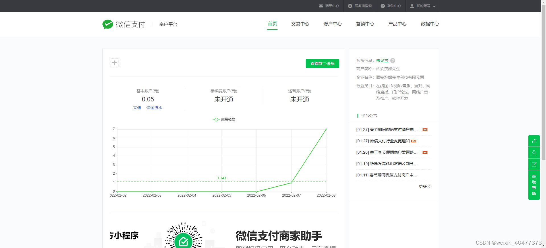The image size is (546, 248).
Task: Open the 营销中心 menu
Action: coord(365,24)
